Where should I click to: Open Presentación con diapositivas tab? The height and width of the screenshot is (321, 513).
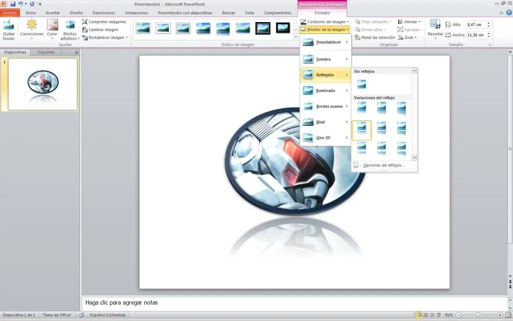pyautogui.click(x=185, y=13)
